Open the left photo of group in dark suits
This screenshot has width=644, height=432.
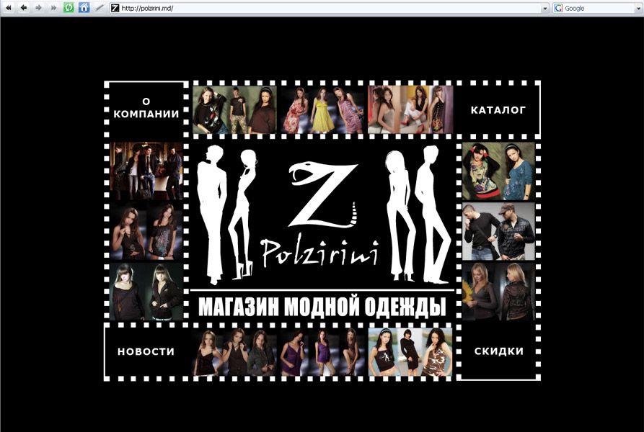(x=146, y=171)
